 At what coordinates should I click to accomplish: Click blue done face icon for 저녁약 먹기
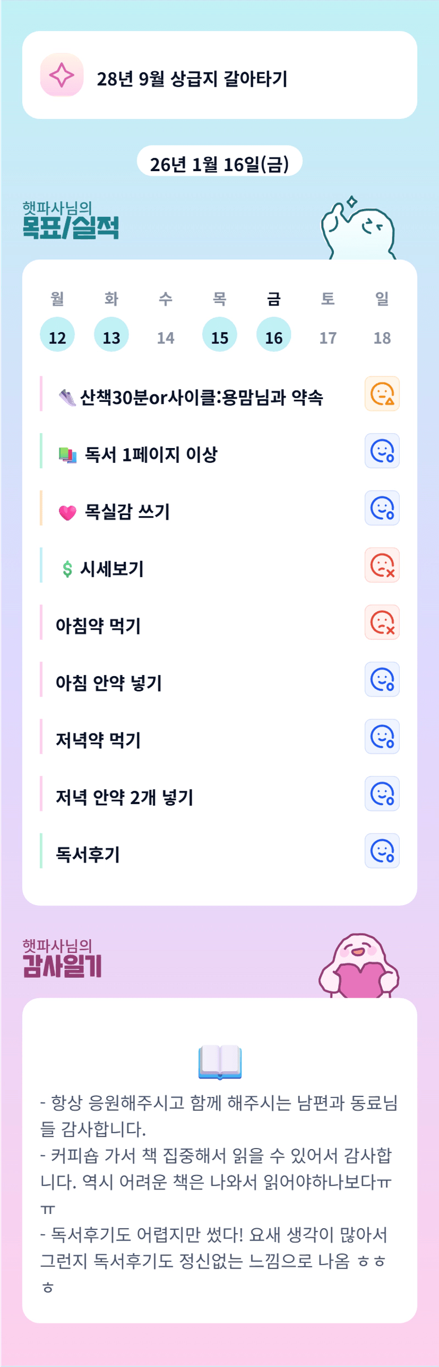(x=382, y=737)
